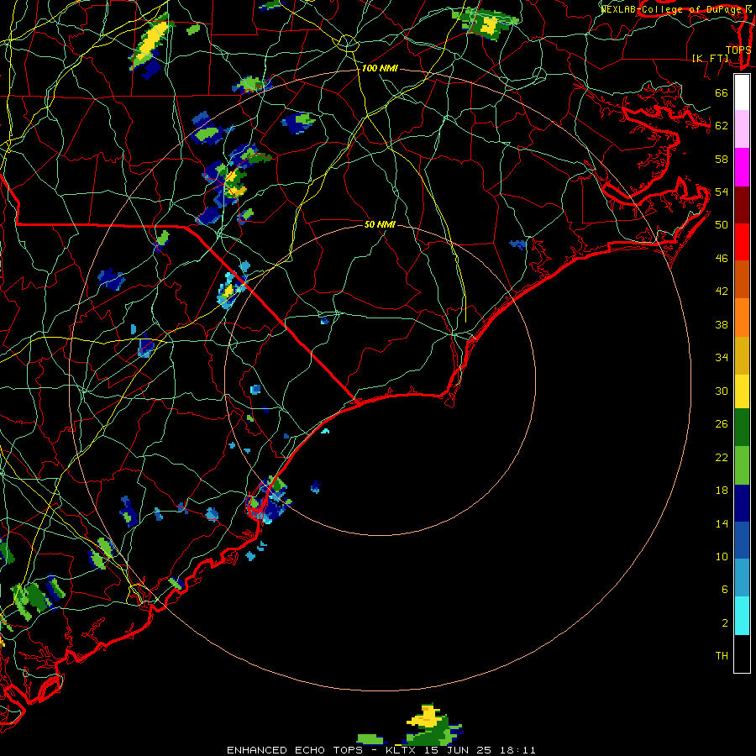Click the TH threshold label
This screenshot has width=756, height=756.
pos(722,656)
